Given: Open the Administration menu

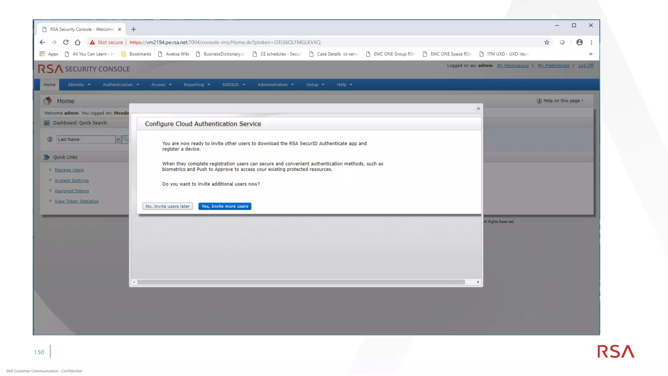Looking at the screenshot, I should click(276, 85).
